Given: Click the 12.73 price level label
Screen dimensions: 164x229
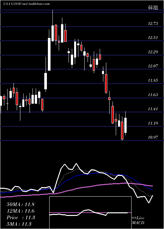Looking at the screenshot, I should coord(153,23).
